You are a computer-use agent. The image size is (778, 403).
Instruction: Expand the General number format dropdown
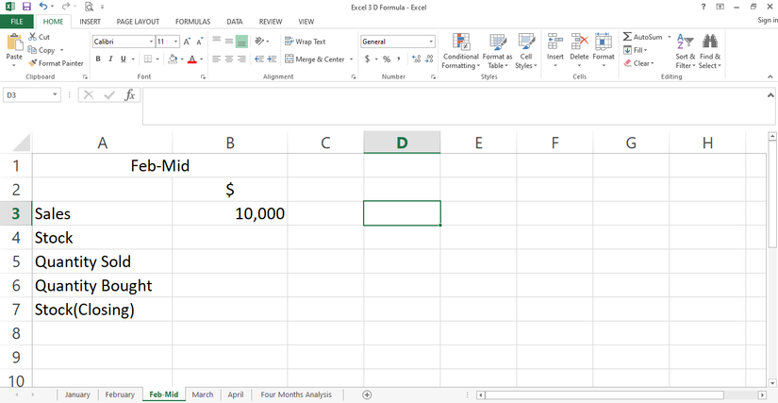(432, 42)
